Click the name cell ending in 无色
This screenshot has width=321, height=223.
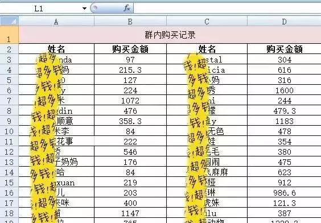207,131
